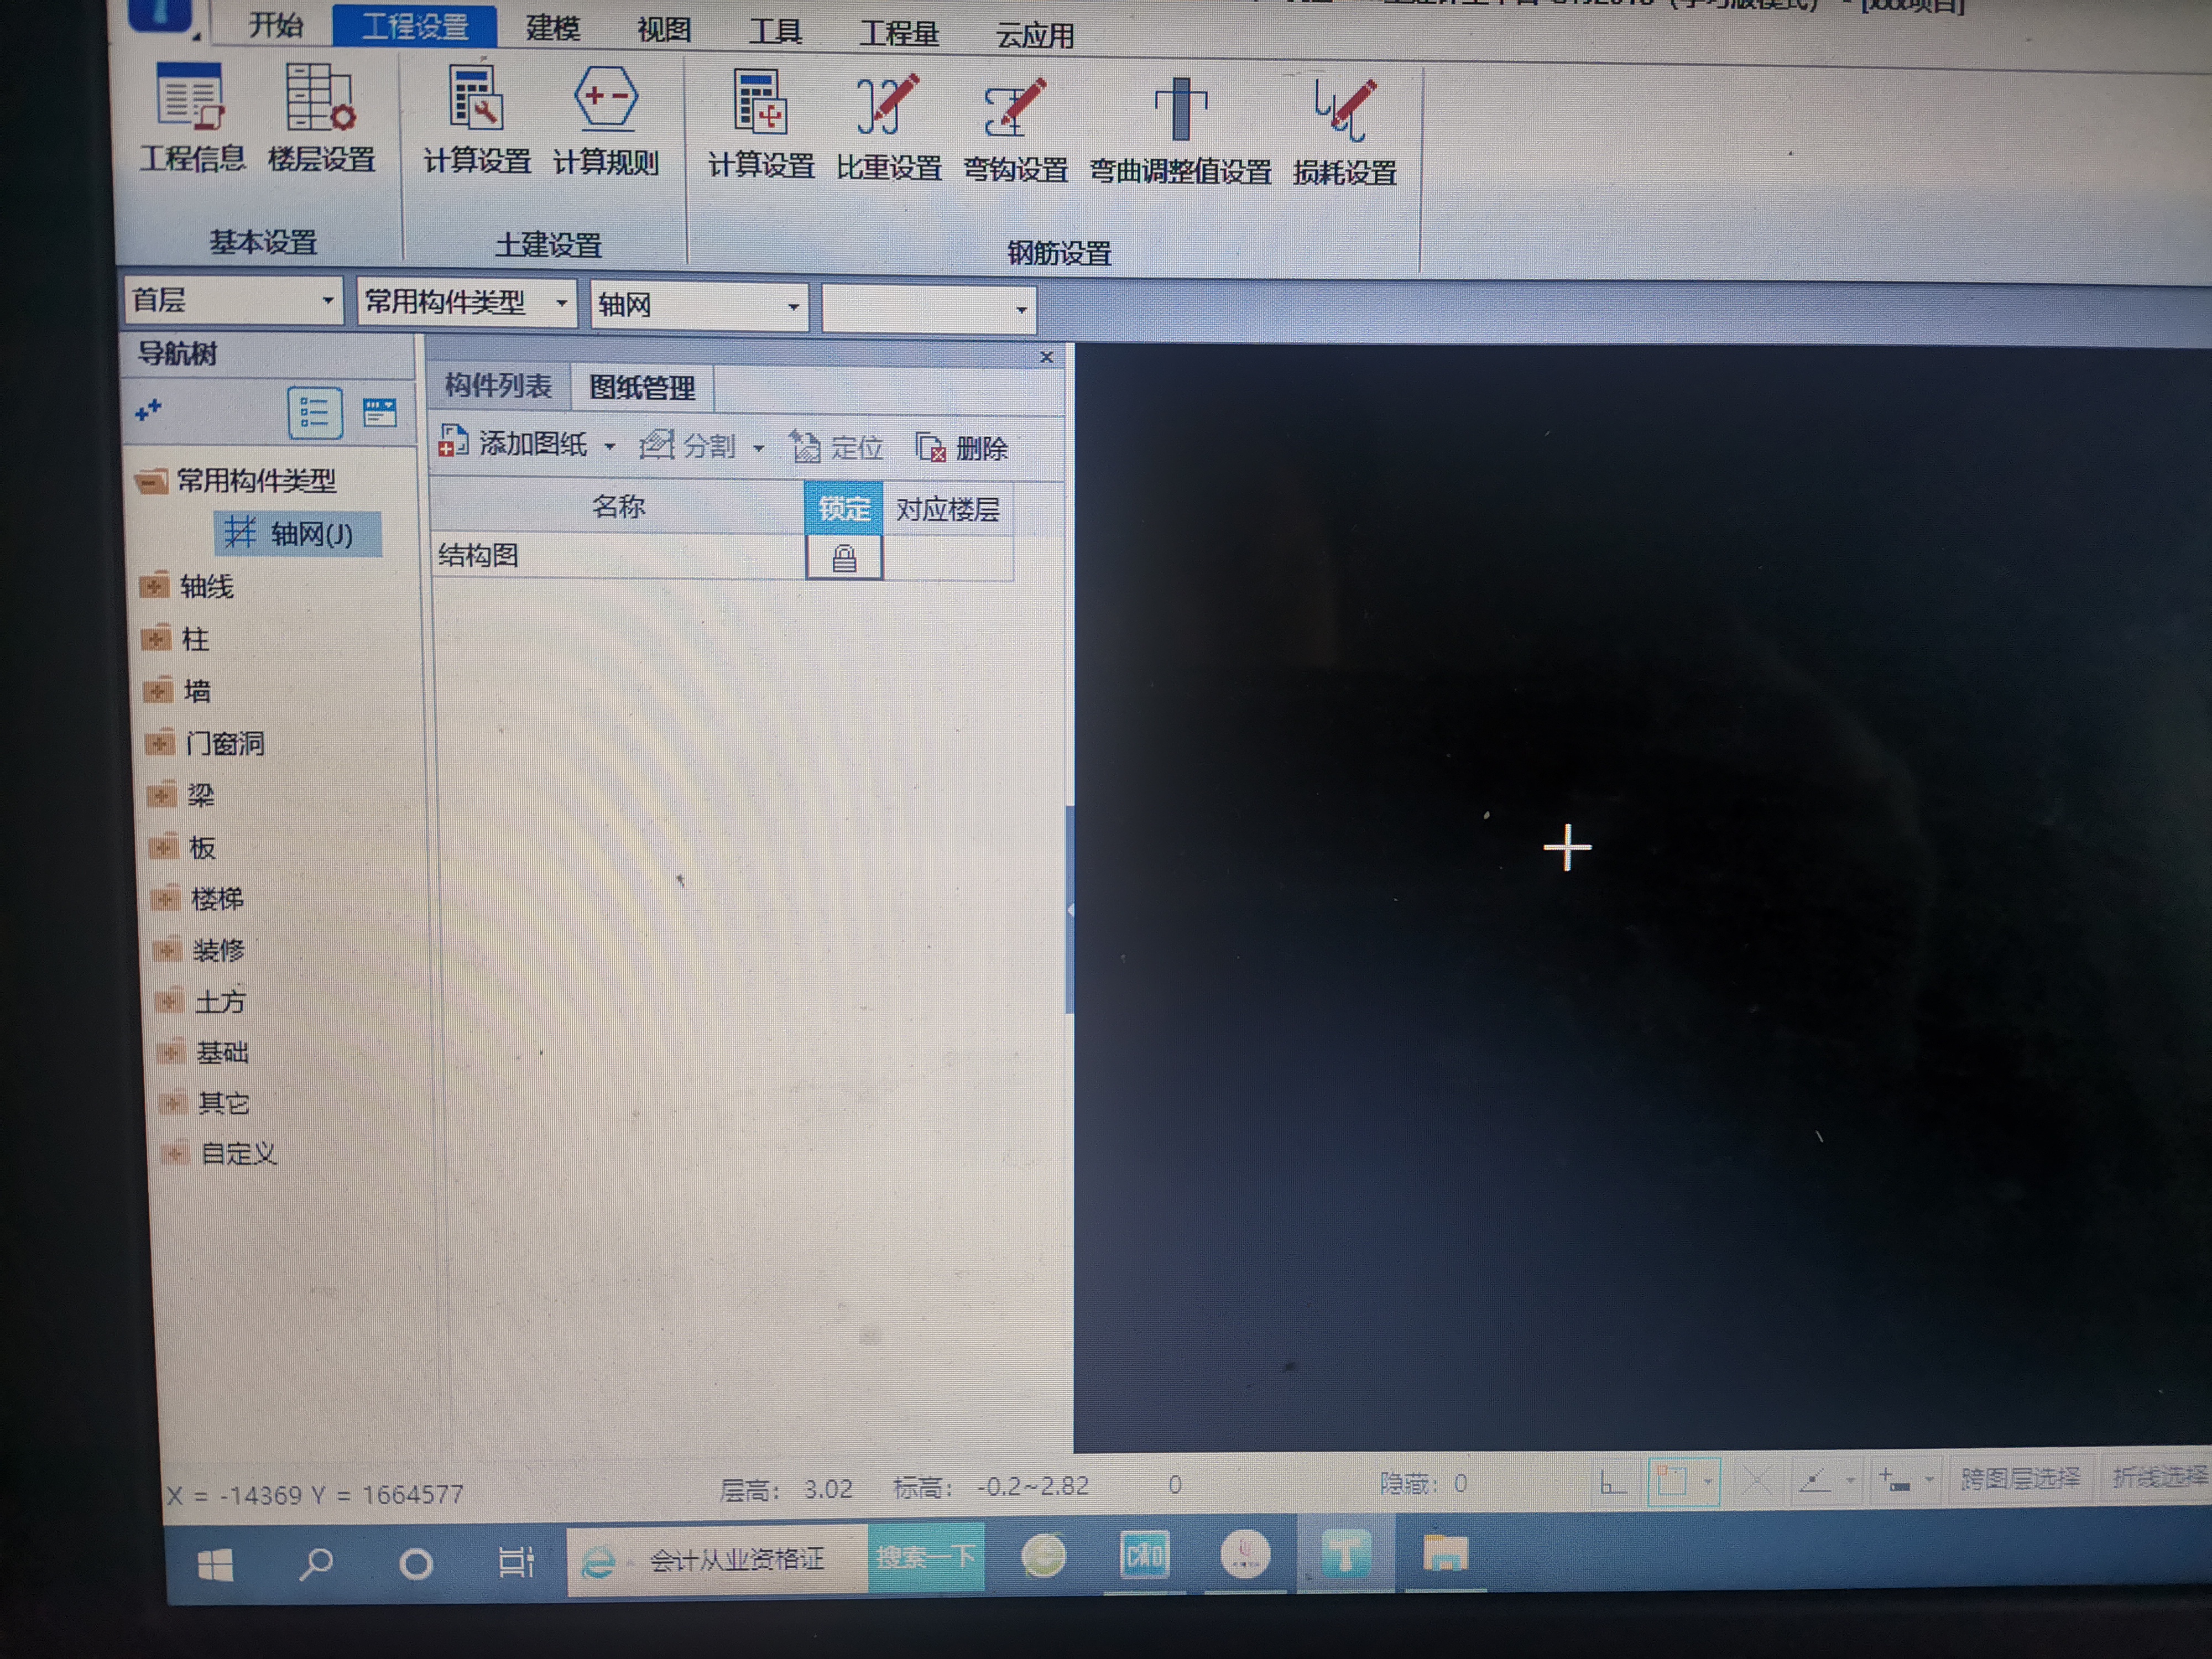2212x1659 pixels.
Task: Open the 添加图纸 dropdown arrow
Action: 609,446
